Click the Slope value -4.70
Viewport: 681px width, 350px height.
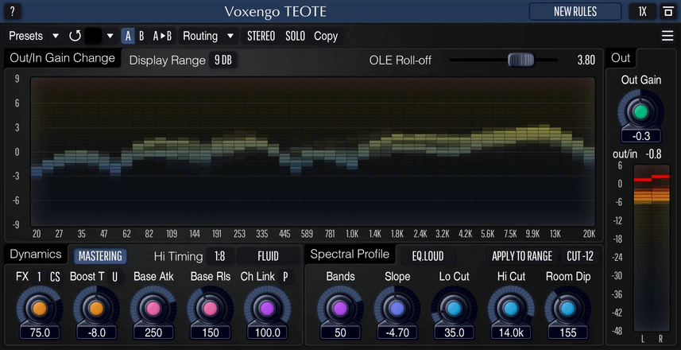[397, 333]
